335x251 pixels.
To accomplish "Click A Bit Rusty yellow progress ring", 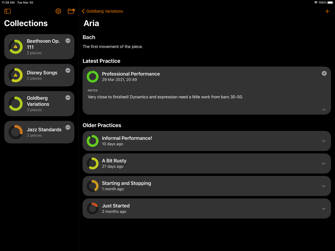I will click(92, 164).
